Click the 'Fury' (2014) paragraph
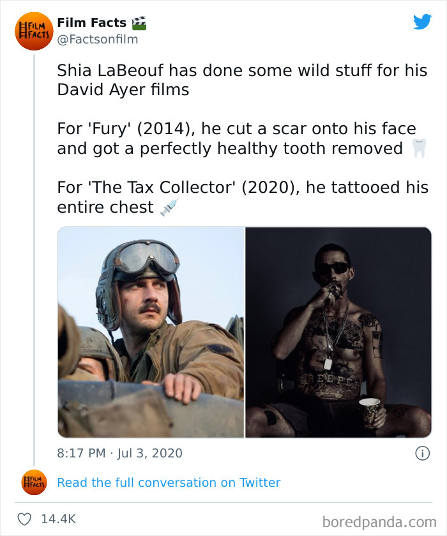Screen dimensions: 447x536 236,139
